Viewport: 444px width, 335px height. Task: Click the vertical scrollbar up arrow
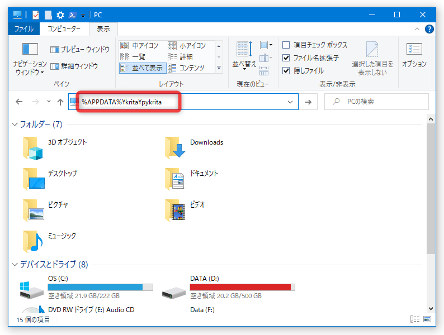pyautogui.click(x=431, y=119)
